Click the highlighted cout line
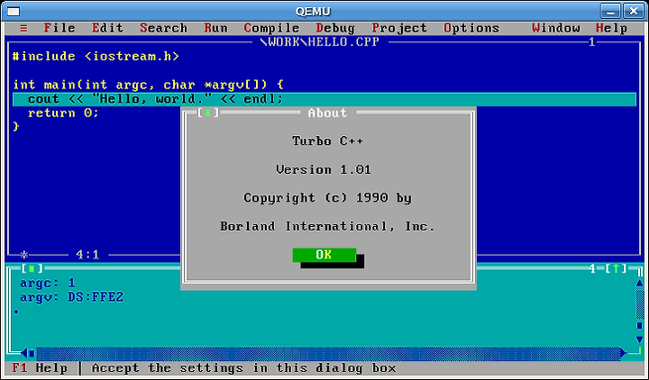649x380 pixels. point(324,99)
